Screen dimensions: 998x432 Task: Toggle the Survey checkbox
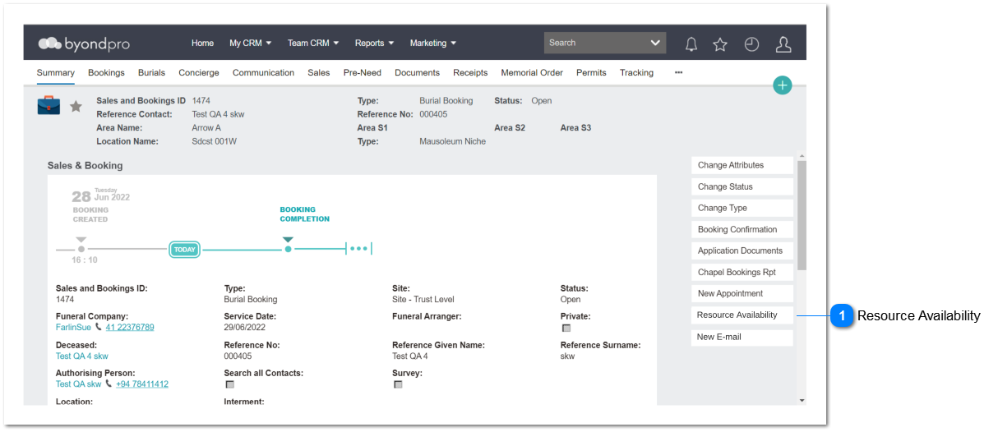click(398, 384)
